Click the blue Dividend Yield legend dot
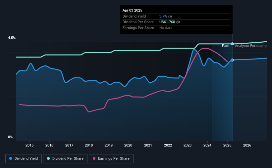The image size is (272, 168). (11, 158)
